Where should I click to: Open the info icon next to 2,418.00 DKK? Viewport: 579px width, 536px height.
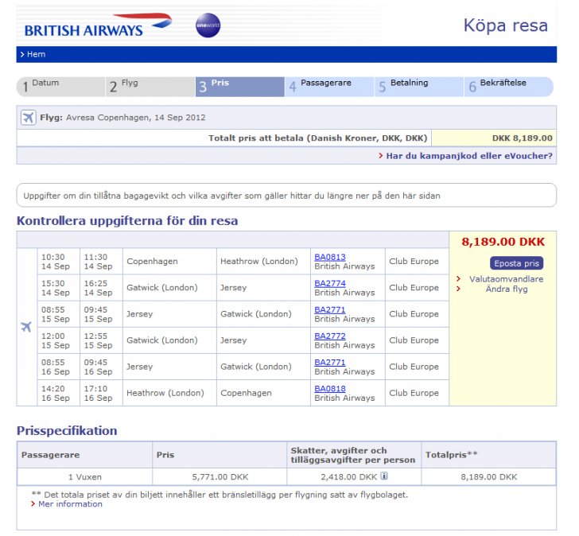[384, 477]
